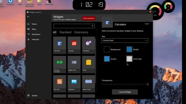Image resolution: width=186 pixels, height=104 pixels.
Task: Click the CPU gauge desktop widget
Action: coord(155,11)
